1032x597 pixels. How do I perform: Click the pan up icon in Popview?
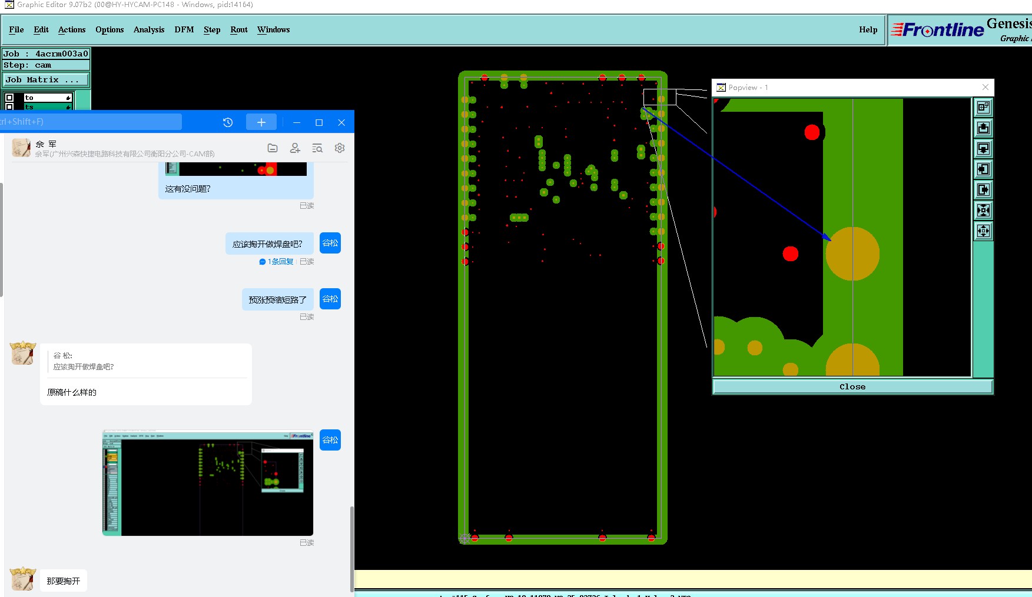click(x=983, y=128)
